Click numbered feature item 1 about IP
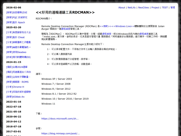The image size is (181, 136). tap(82, 49)
